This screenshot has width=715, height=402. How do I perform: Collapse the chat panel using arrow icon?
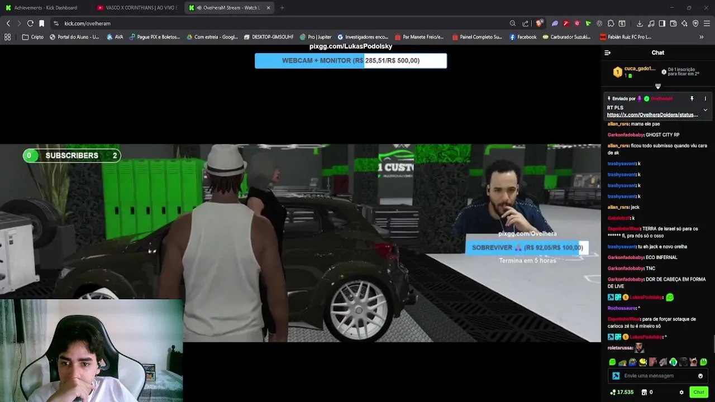tap(607, 52)
